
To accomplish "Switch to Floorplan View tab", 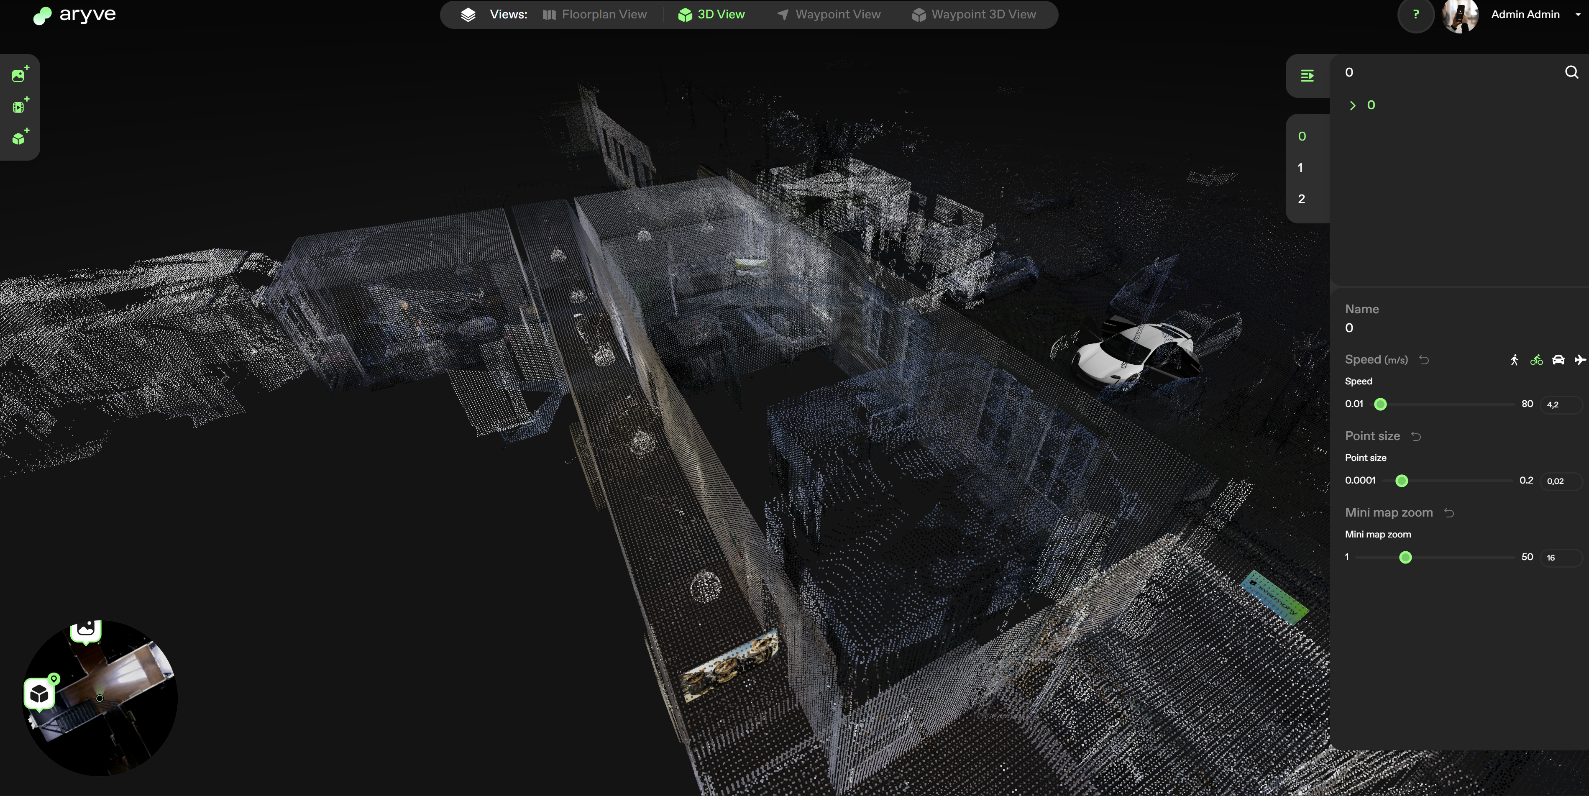I will point(595,15).
